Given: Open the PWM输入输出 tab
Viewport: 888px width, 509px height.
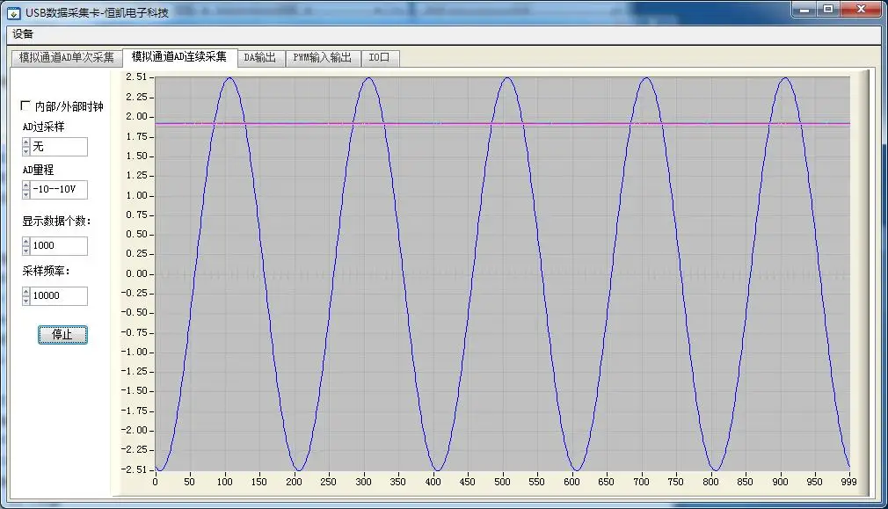Looking at the screenshot, I should (323, 58).
